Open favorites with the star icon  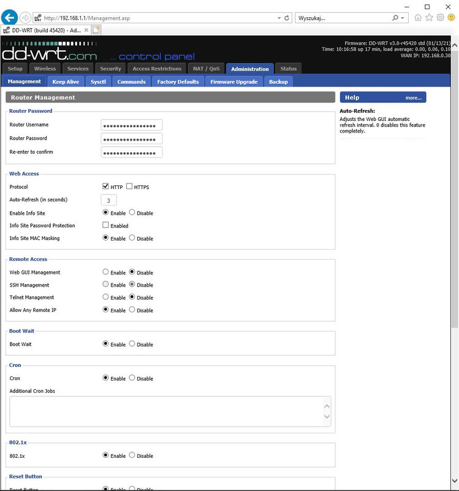[429, 18]
